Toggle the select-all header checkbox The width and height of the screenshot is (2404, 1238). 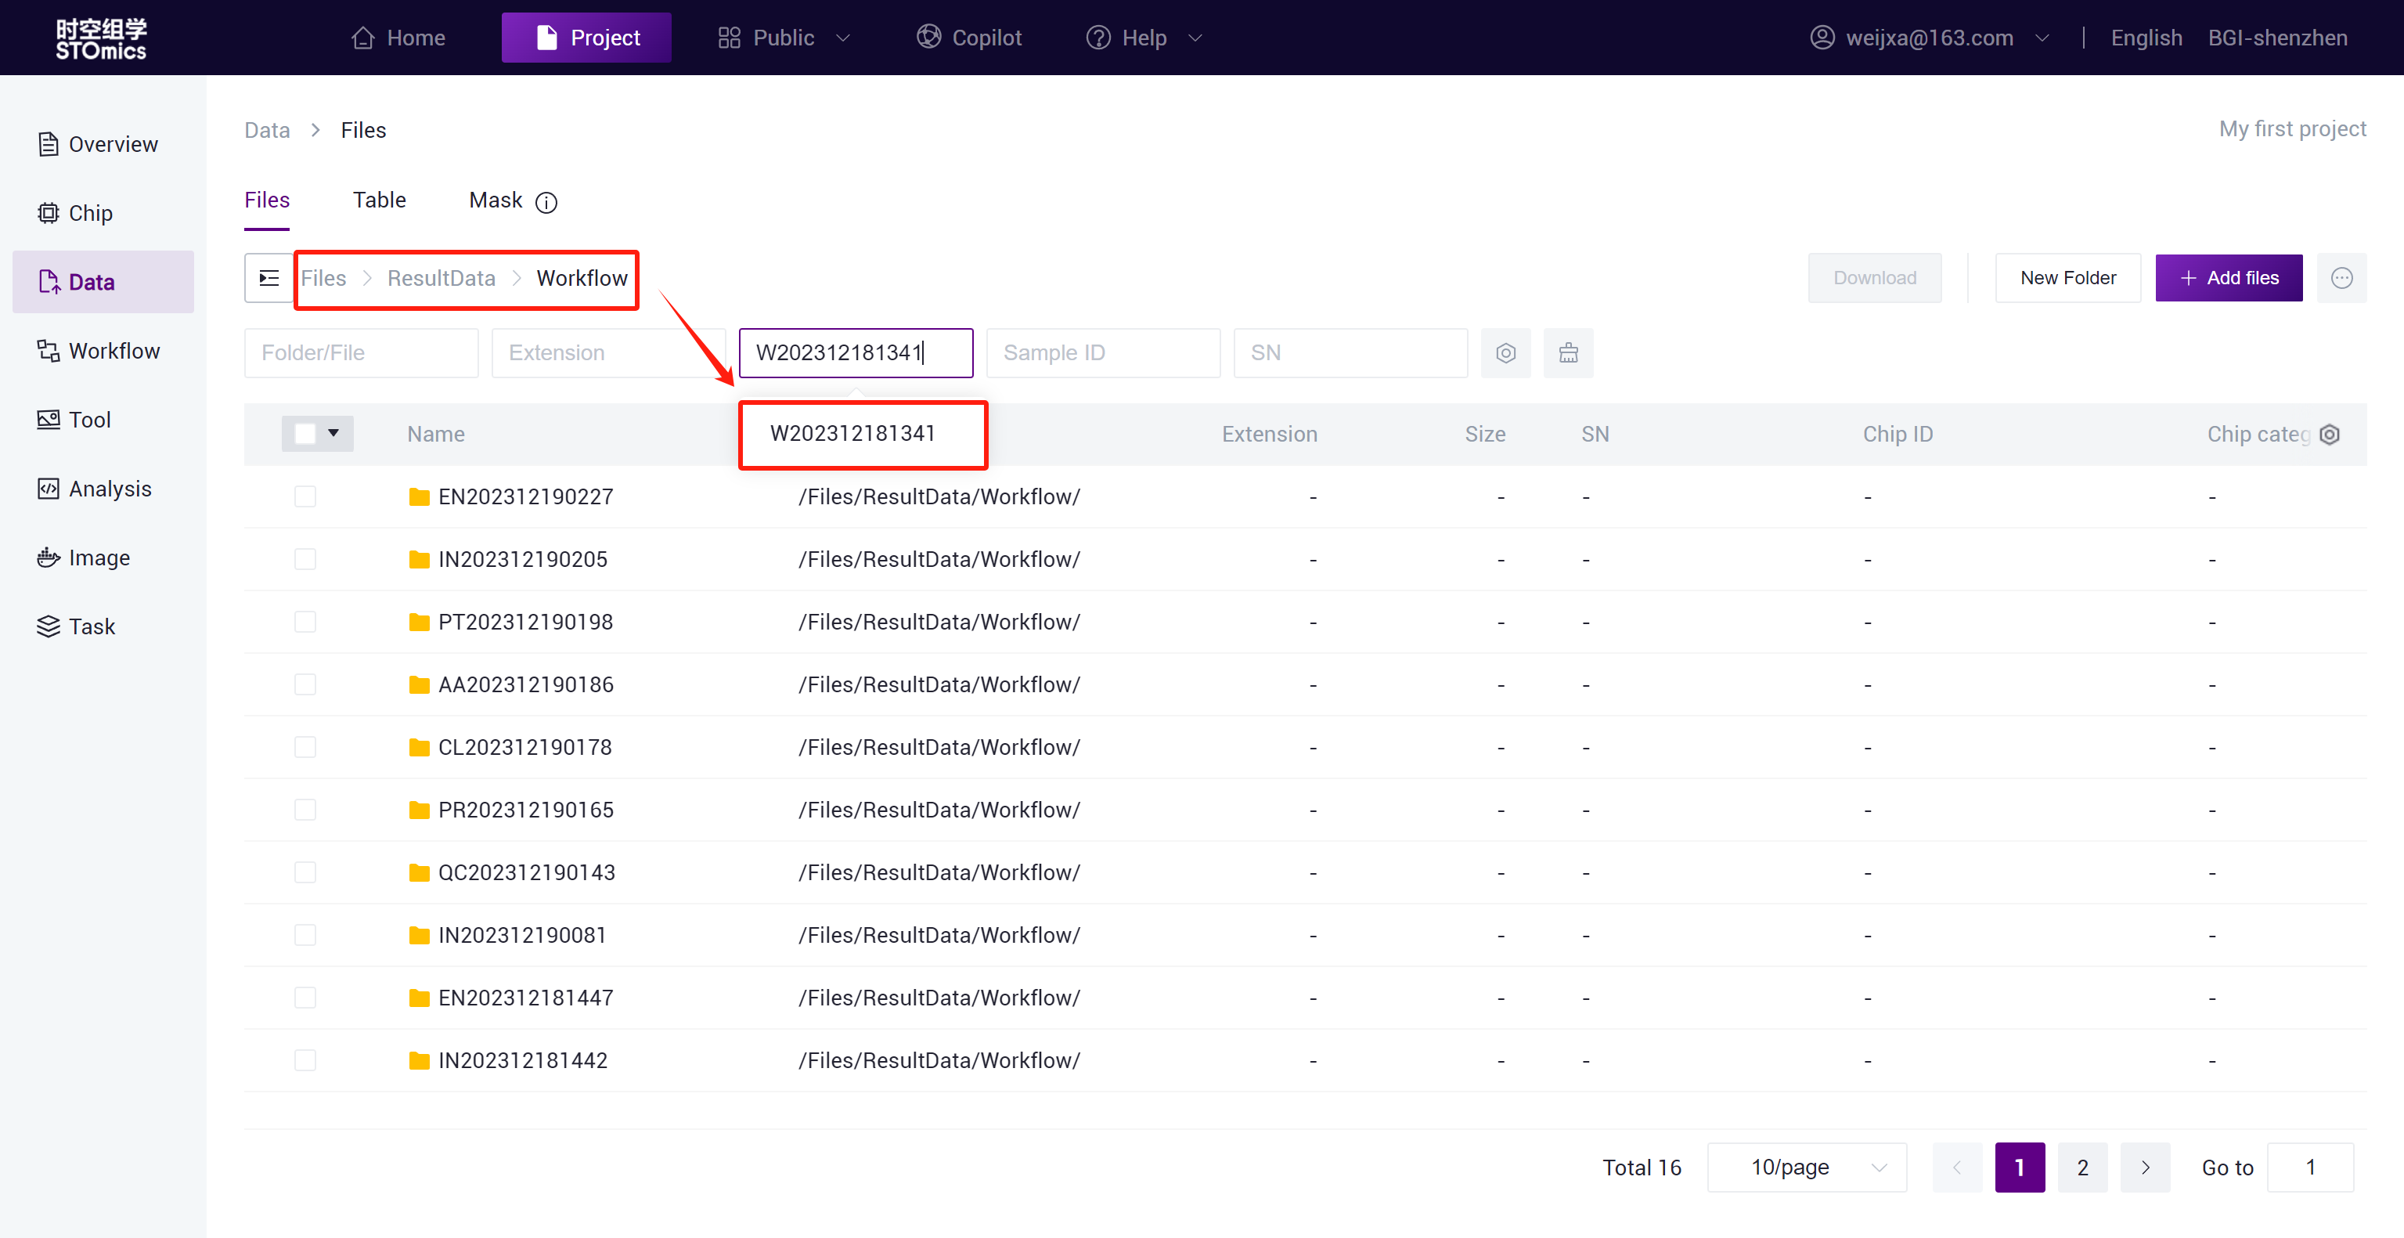(x=305, y=434)
